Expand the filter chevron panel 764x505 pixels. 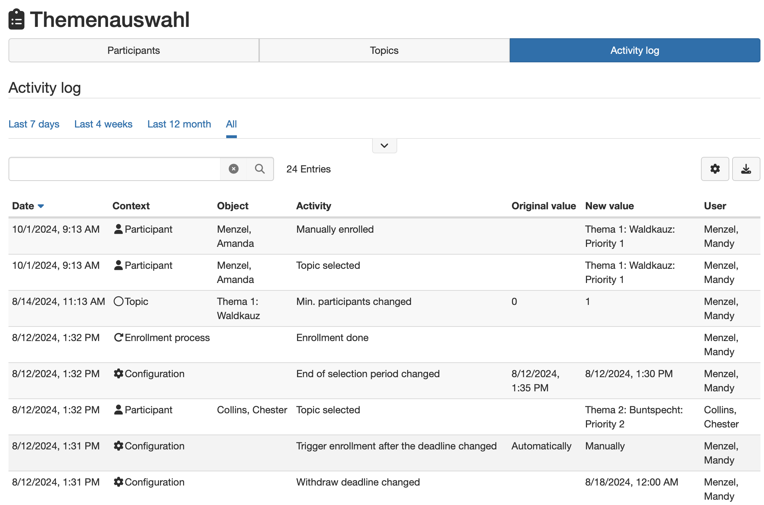point(384,146)
